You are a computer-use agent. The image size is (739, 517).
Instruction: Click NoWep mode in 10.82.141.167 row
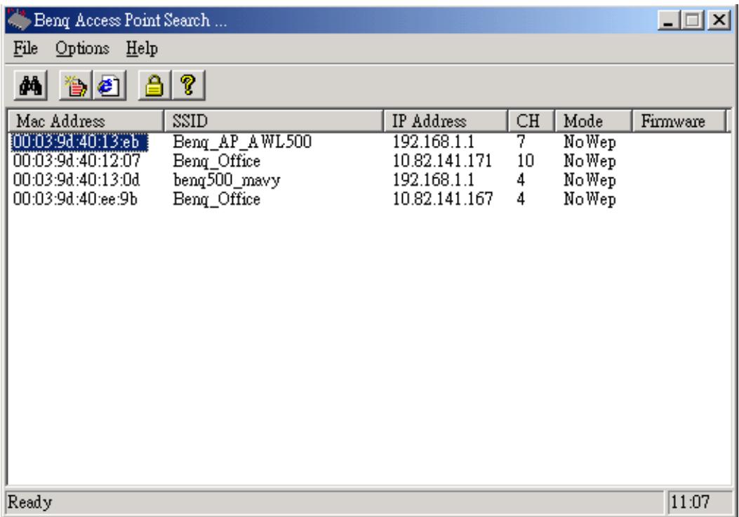[x=590, y=199]
